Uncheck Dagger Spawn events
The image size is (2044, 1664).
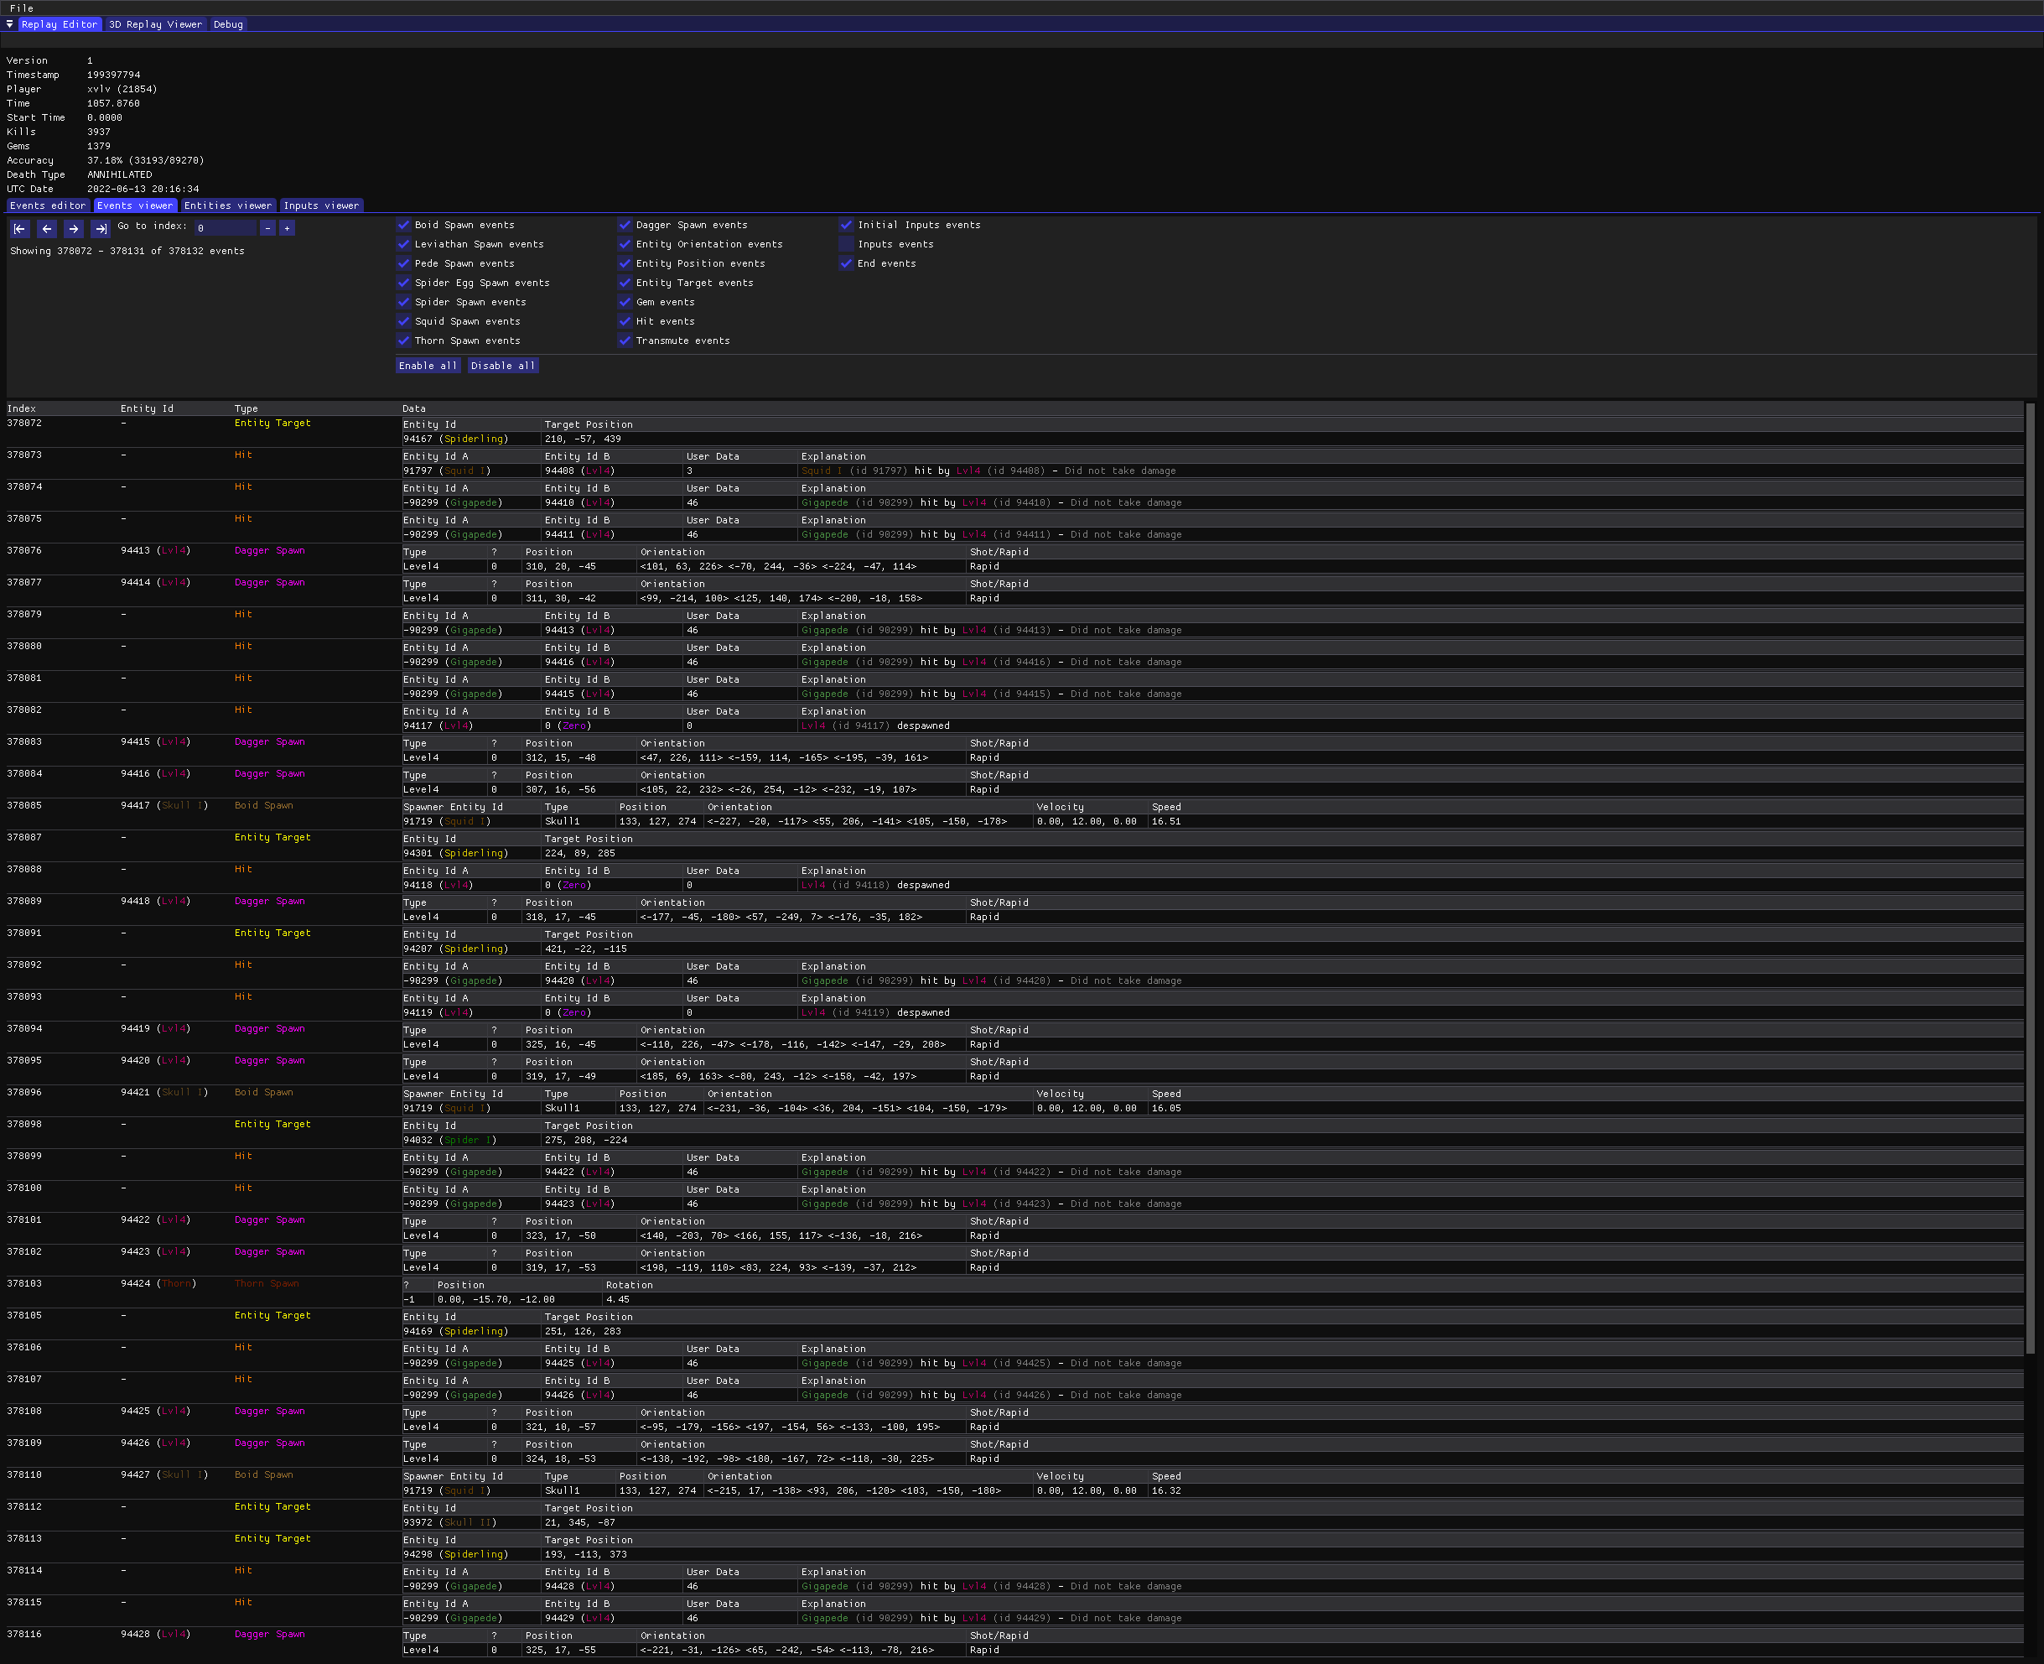tap(625, 226)
